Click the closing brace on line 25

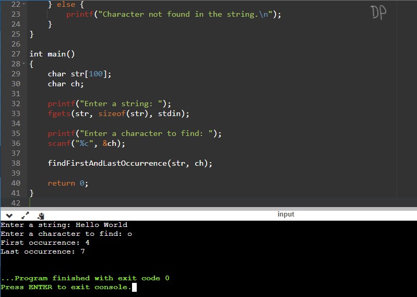click(31, 34)
